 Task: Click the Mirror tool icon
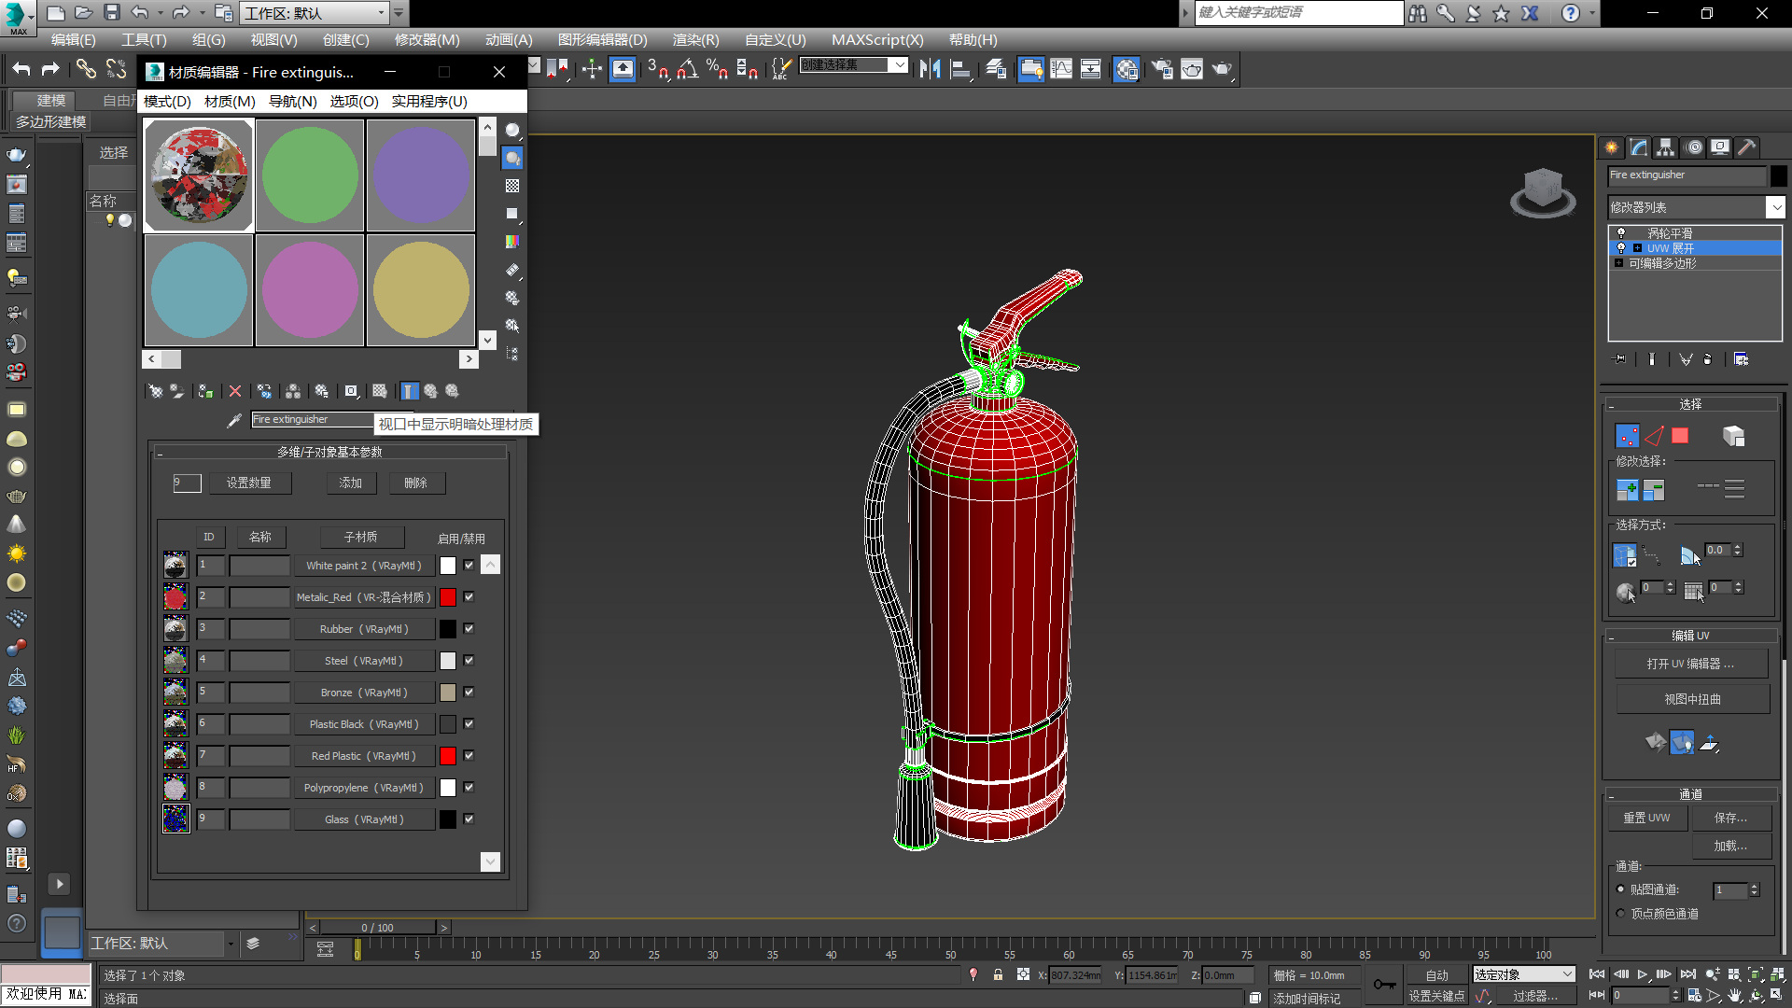pyautogui.click(x=930, y=69)
